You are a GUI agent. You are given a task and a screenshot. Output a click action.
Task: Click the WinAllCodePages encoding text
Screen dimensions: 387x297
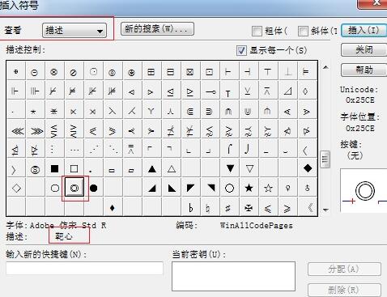tap(257, 225)
